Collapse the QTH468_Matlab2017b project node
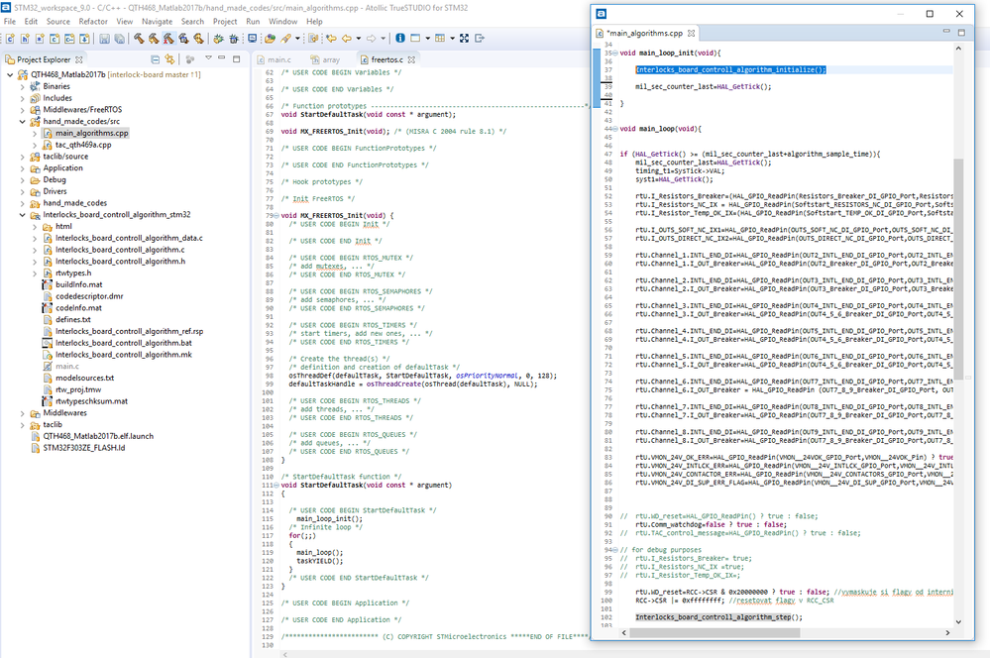Viewport: 990px width, 658px height. click(x=10, y=74)
